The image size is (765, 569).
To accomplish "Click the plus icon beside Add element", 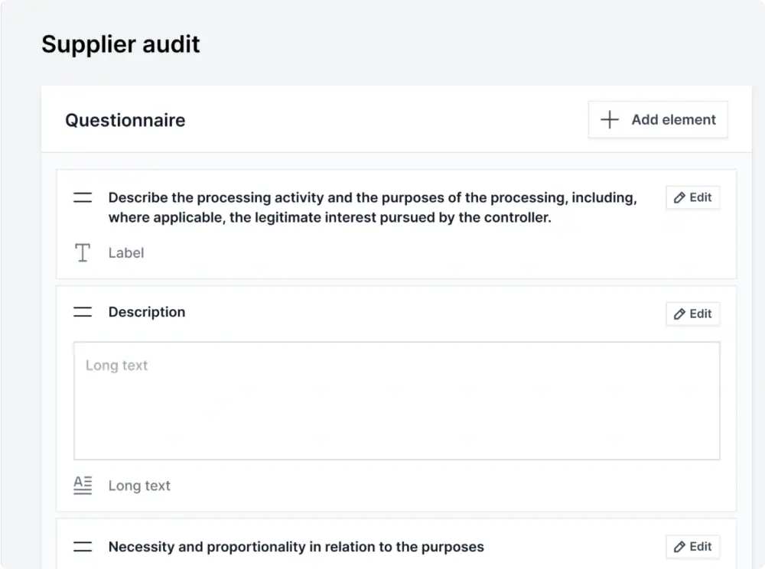I will click(609, 120).
